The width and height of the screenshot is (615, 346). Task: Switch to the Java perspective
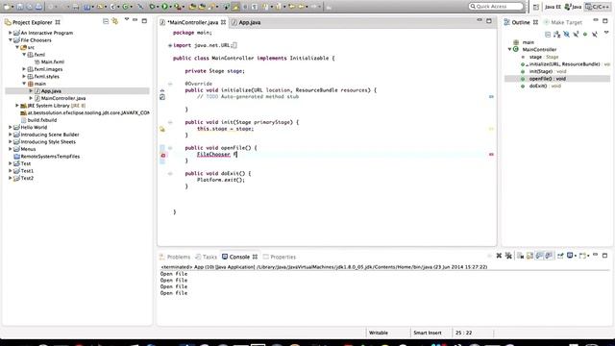tap(573, 7)
